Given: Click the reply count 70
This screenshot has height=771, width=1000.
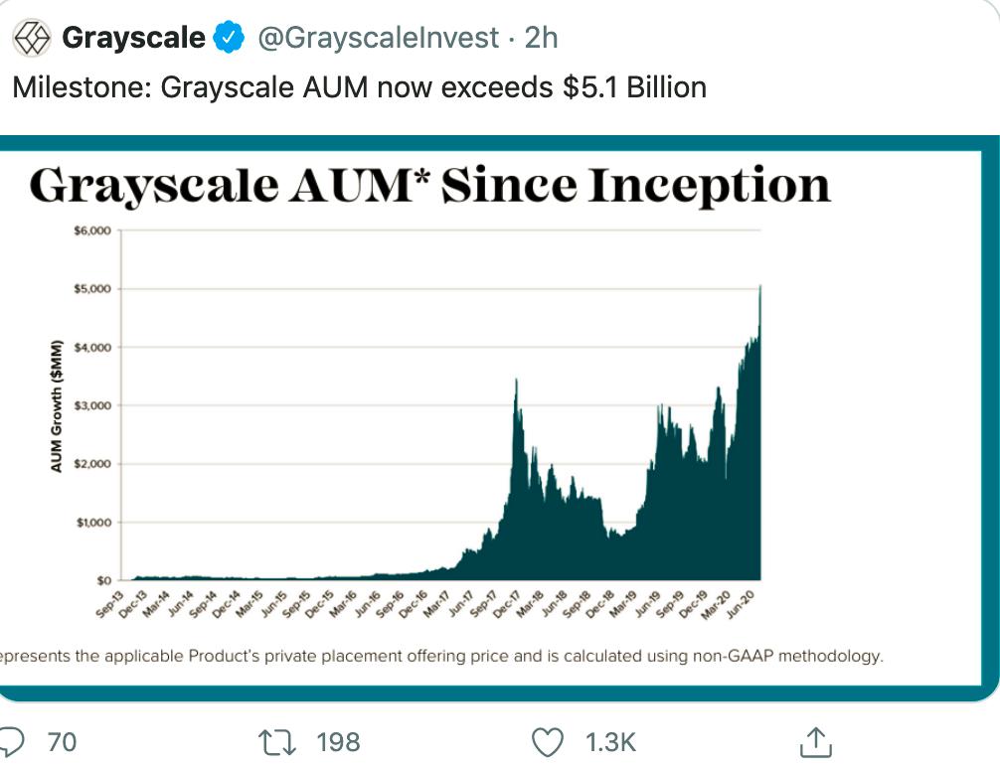Looking at the screenshot, I should point(62,741).
